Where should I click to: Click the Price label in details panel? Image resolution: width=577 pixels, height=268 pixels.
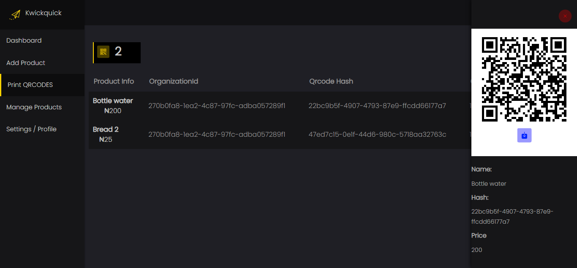[479, 236]
